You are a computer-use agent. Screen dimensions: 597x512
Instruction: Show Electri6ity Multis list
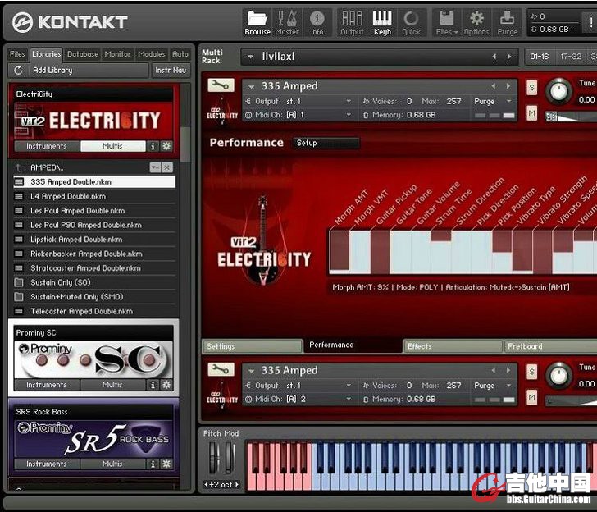pos(112,146)
